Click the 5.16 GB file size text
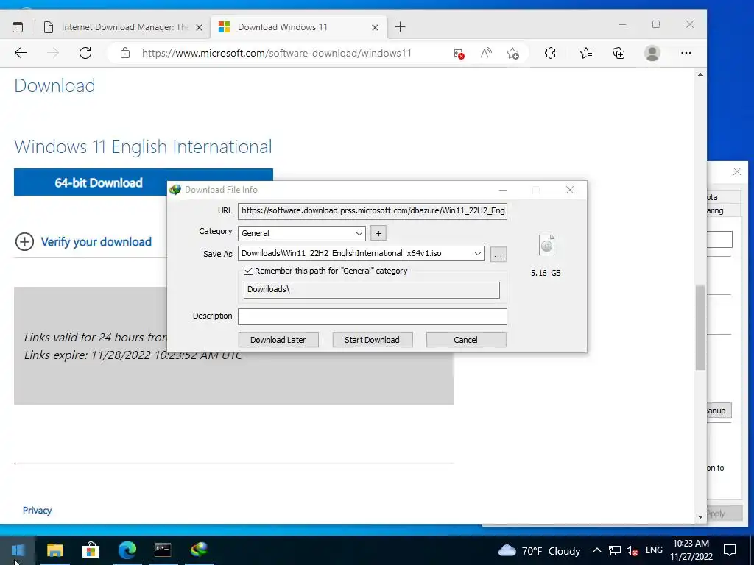 (546, 273)
